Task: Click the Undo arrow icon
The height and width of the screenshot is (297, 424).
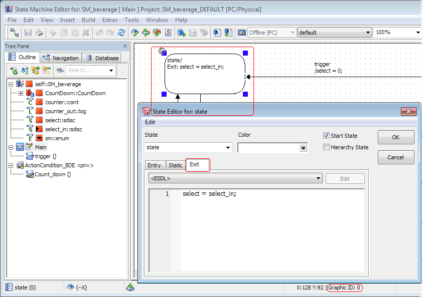Action: (99, 33)
